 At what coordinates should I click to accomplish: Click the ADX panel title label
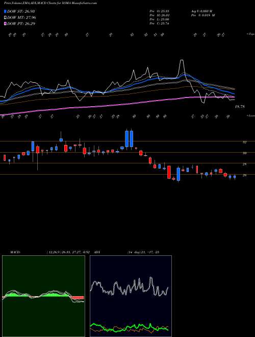96,252
